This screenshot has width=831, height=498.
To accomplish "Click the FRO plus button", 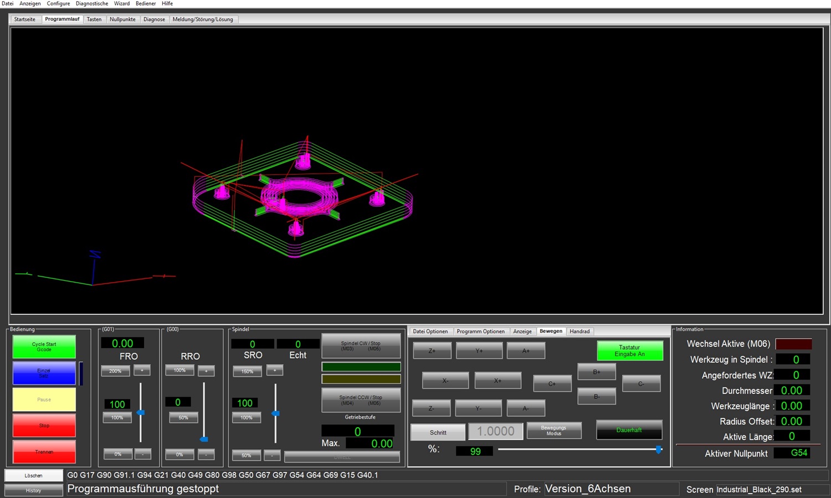I will point(142,370).
